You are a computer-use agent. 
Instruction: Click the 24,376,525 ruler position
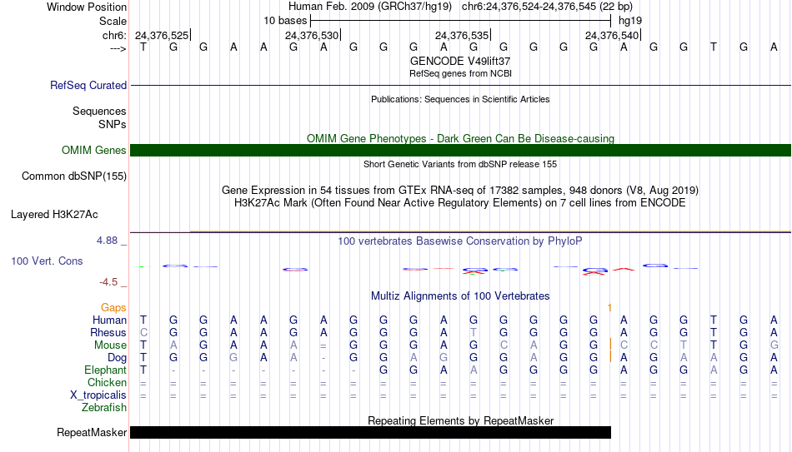click(162, 35)
